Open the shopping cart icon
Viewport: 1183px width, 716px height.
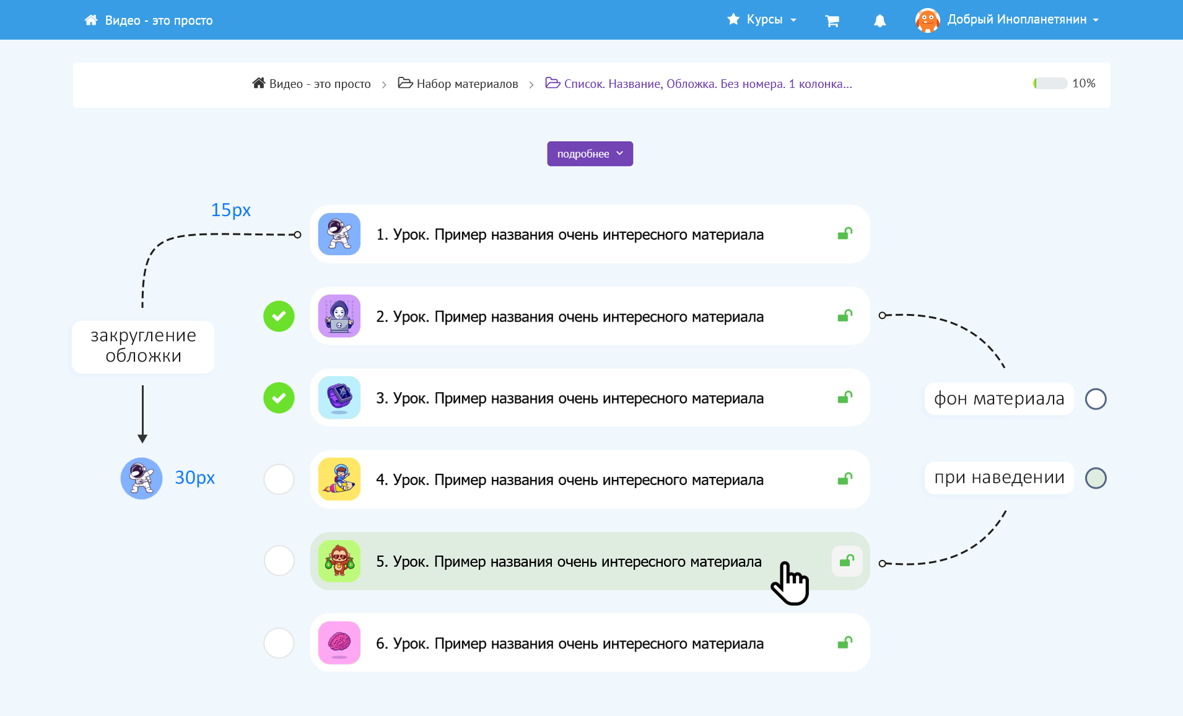point(832,20)
